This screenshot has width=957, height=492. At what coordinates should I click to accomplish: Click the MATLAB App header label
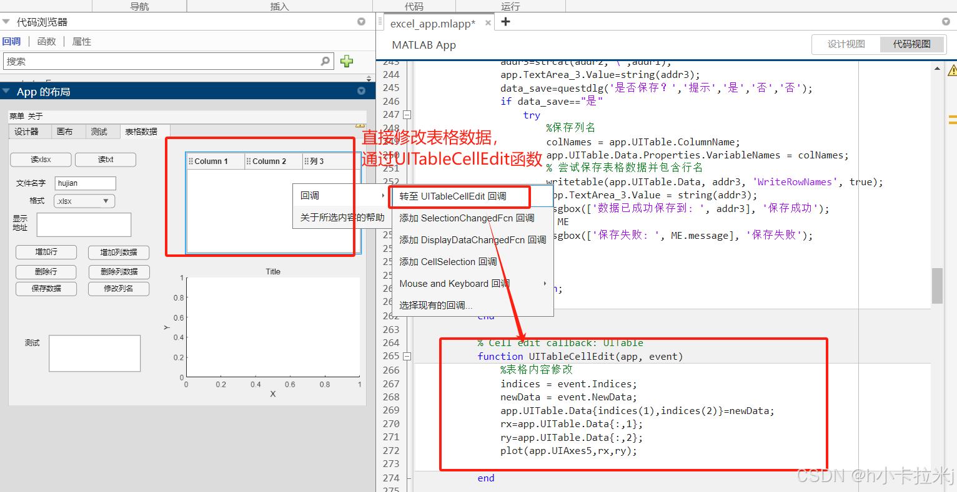tap(424, 45)
